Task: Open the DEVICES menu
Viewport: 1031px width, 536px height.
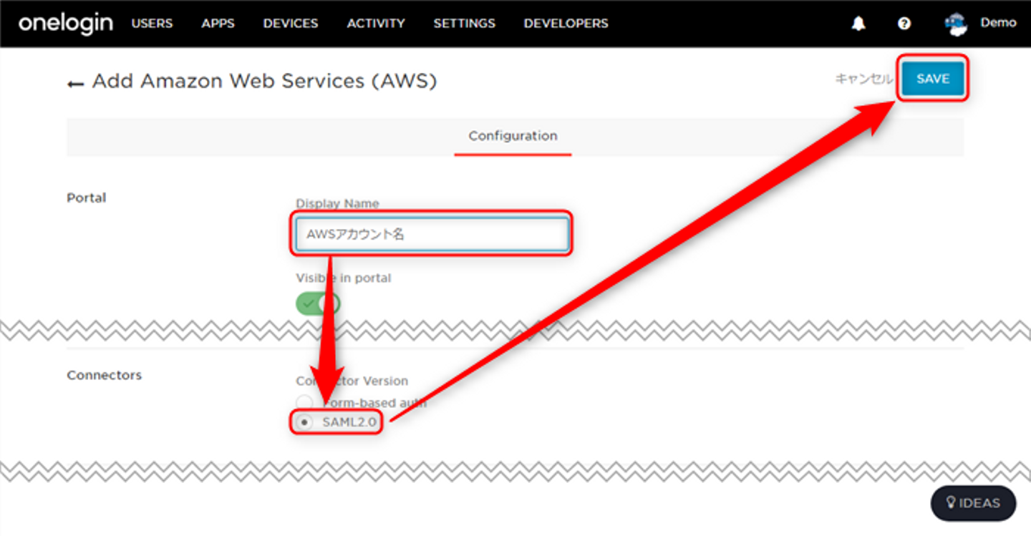Action: 291,24
